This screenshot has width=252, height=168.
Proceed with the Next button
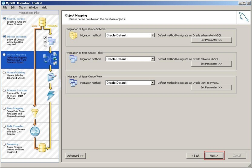pos(214,156)
